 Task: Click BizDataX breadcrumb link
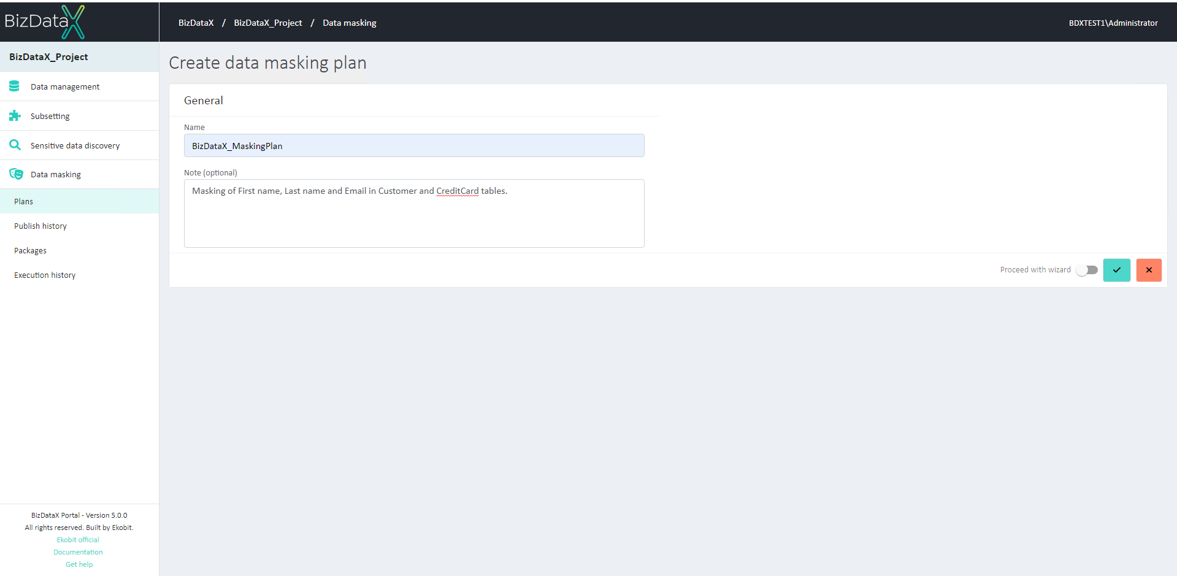click(x=196, y=23)
